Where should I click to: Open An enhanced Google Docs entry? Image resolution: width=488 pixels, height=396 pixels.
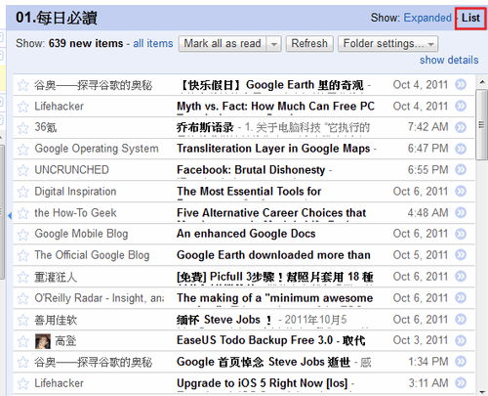pos(246,234)
